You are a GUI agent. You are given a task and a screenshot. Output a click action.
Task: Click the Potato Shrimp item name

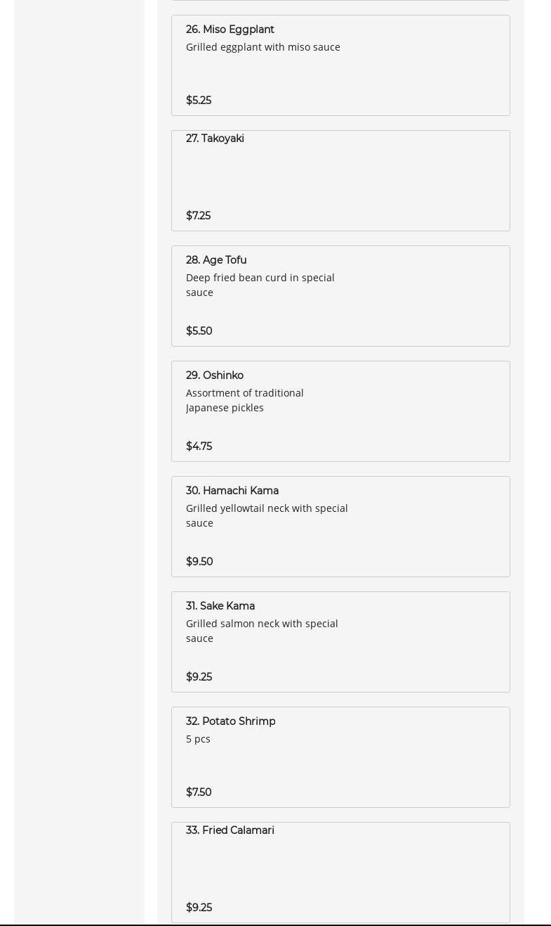tap(230, 721)
